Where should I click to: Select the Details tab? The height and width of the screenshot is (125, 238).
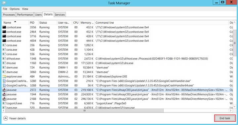(x=48, y=14)
